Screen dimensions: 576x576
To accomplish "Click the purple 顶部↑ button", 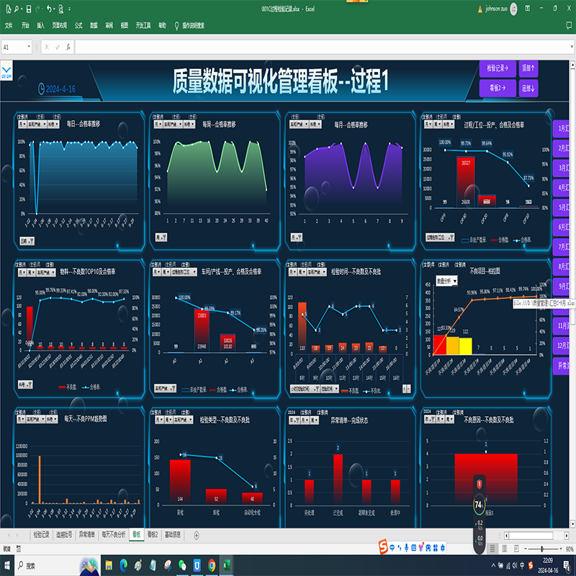I will coord(528,68).
